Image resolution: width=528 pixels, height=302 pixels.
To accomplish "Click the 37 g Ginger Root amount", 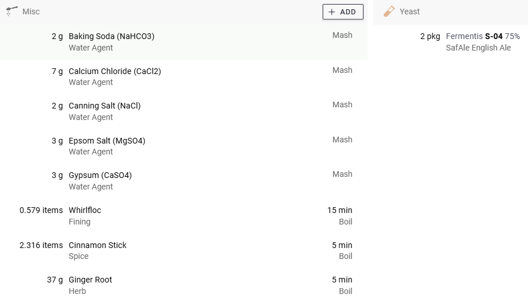I will pos(55,280).
